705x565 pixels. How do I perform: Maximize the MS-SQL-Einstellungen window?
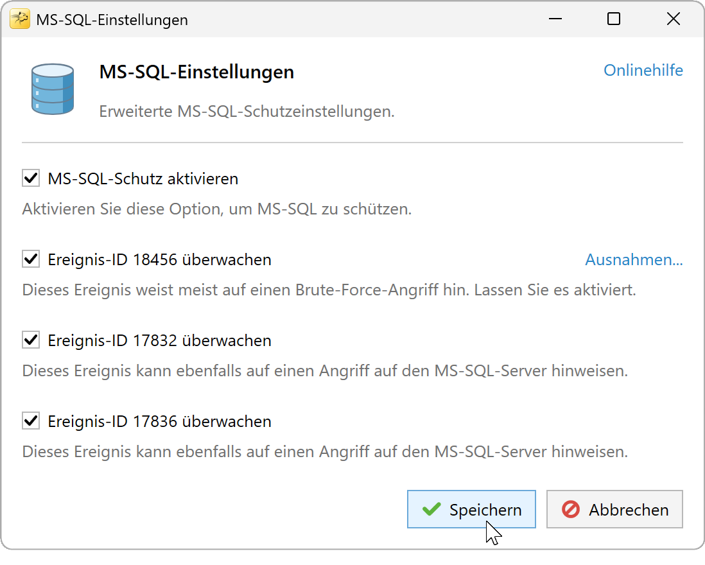614,19
